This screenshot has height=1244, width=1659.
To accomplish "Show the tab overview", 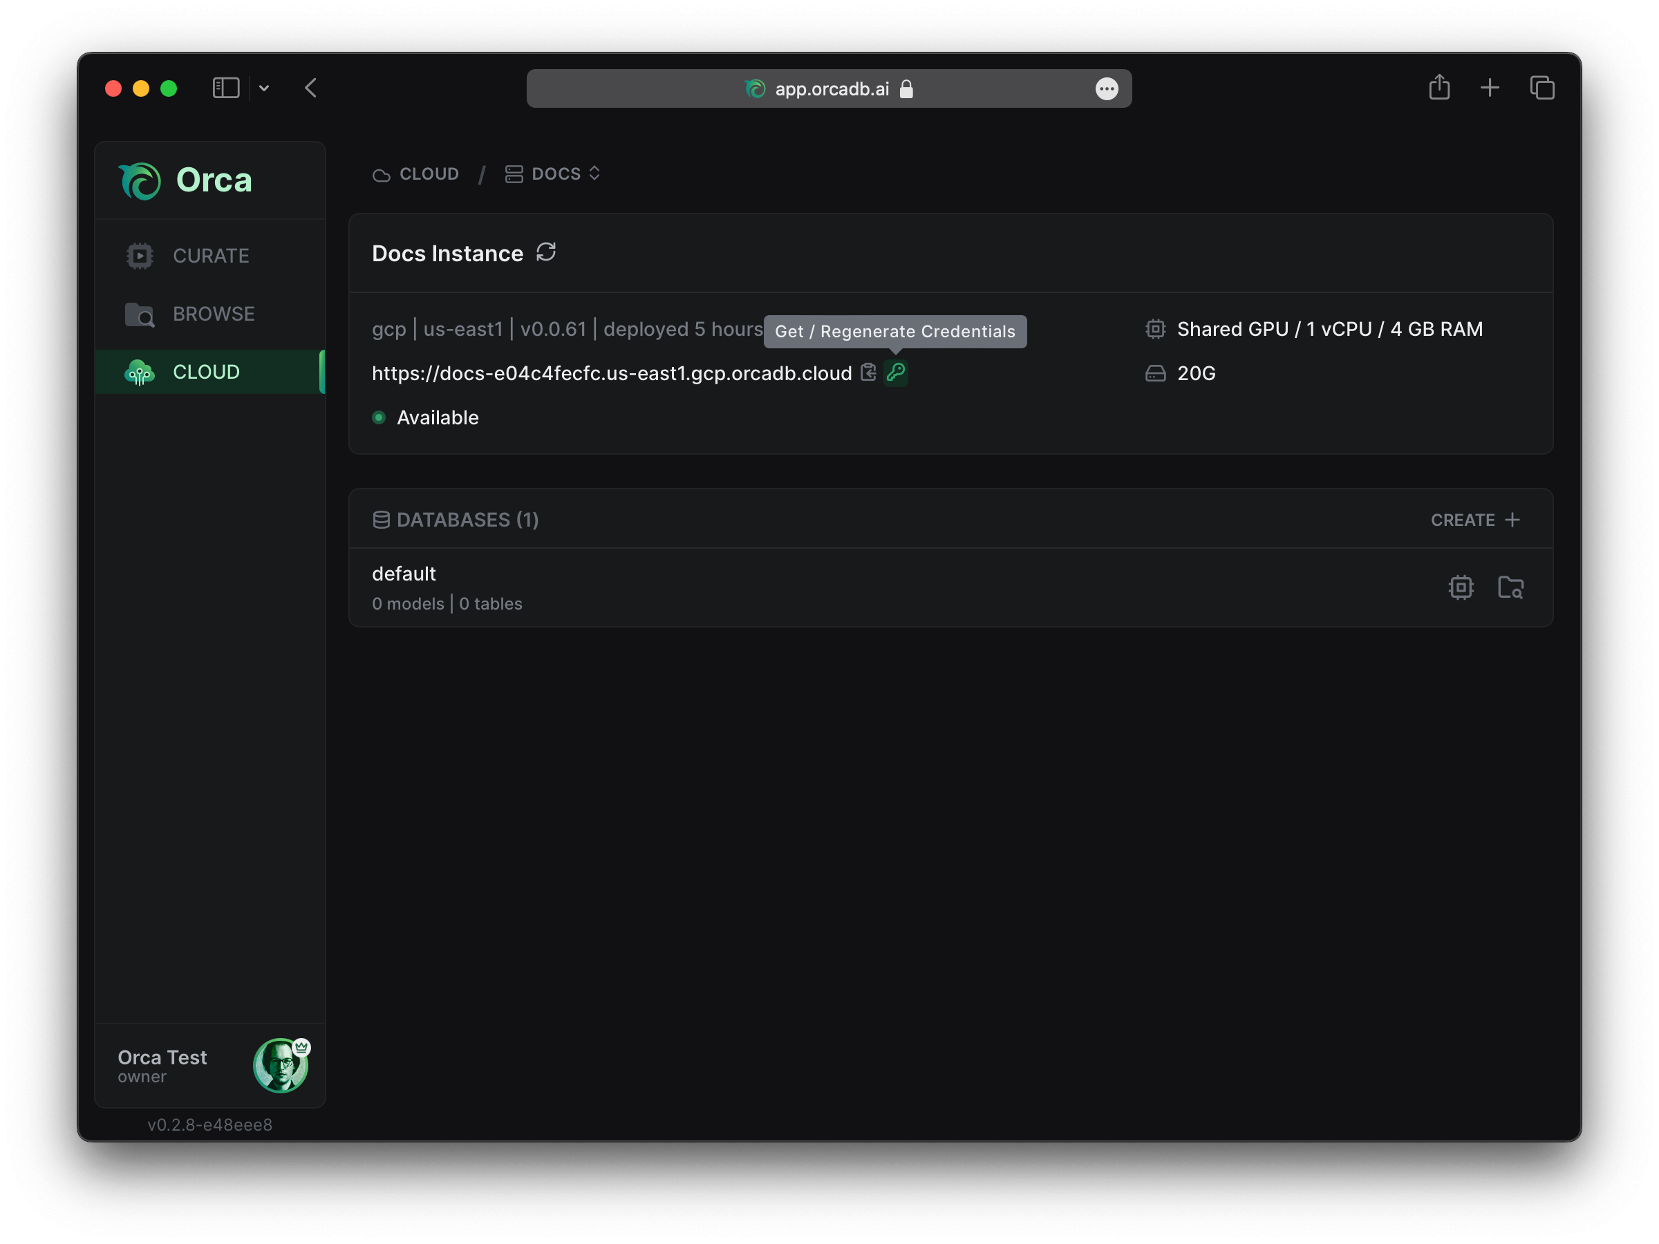I will 1542,88.
